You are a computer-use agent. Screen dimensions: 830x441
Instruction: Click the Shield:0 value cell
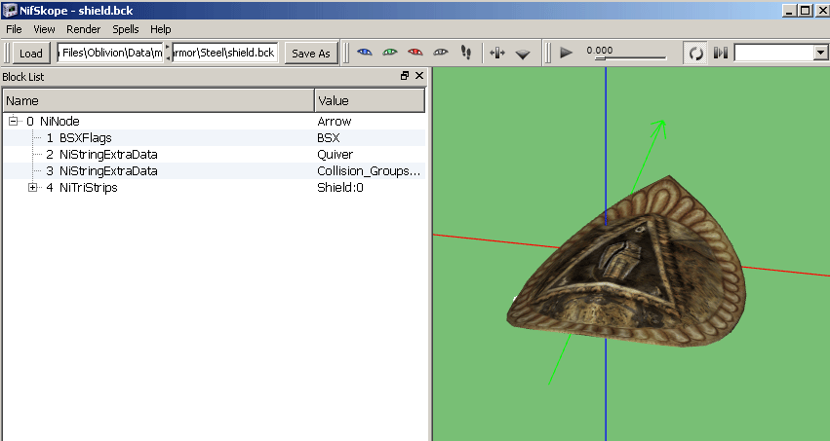[x=339, y=188]
